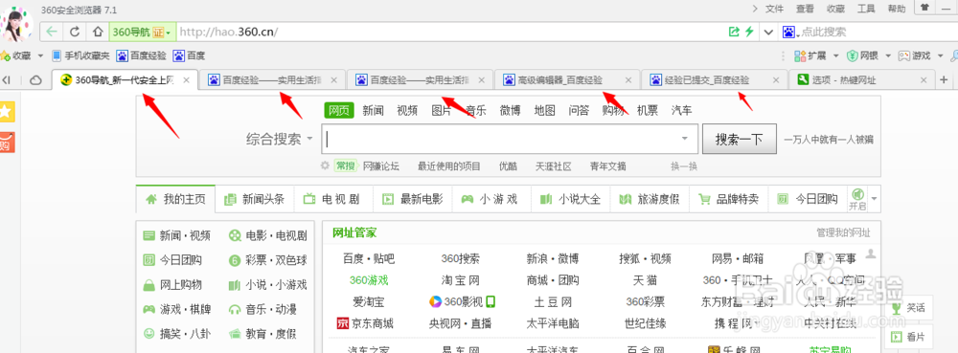This screenshot has height=353, width=958.
Task: Click the tab-restore icon left of the cloud
Action: 7,79
